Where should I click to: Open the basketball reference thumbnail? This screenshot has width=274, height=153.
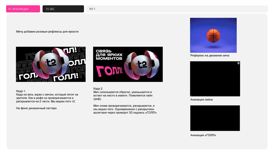213,35
